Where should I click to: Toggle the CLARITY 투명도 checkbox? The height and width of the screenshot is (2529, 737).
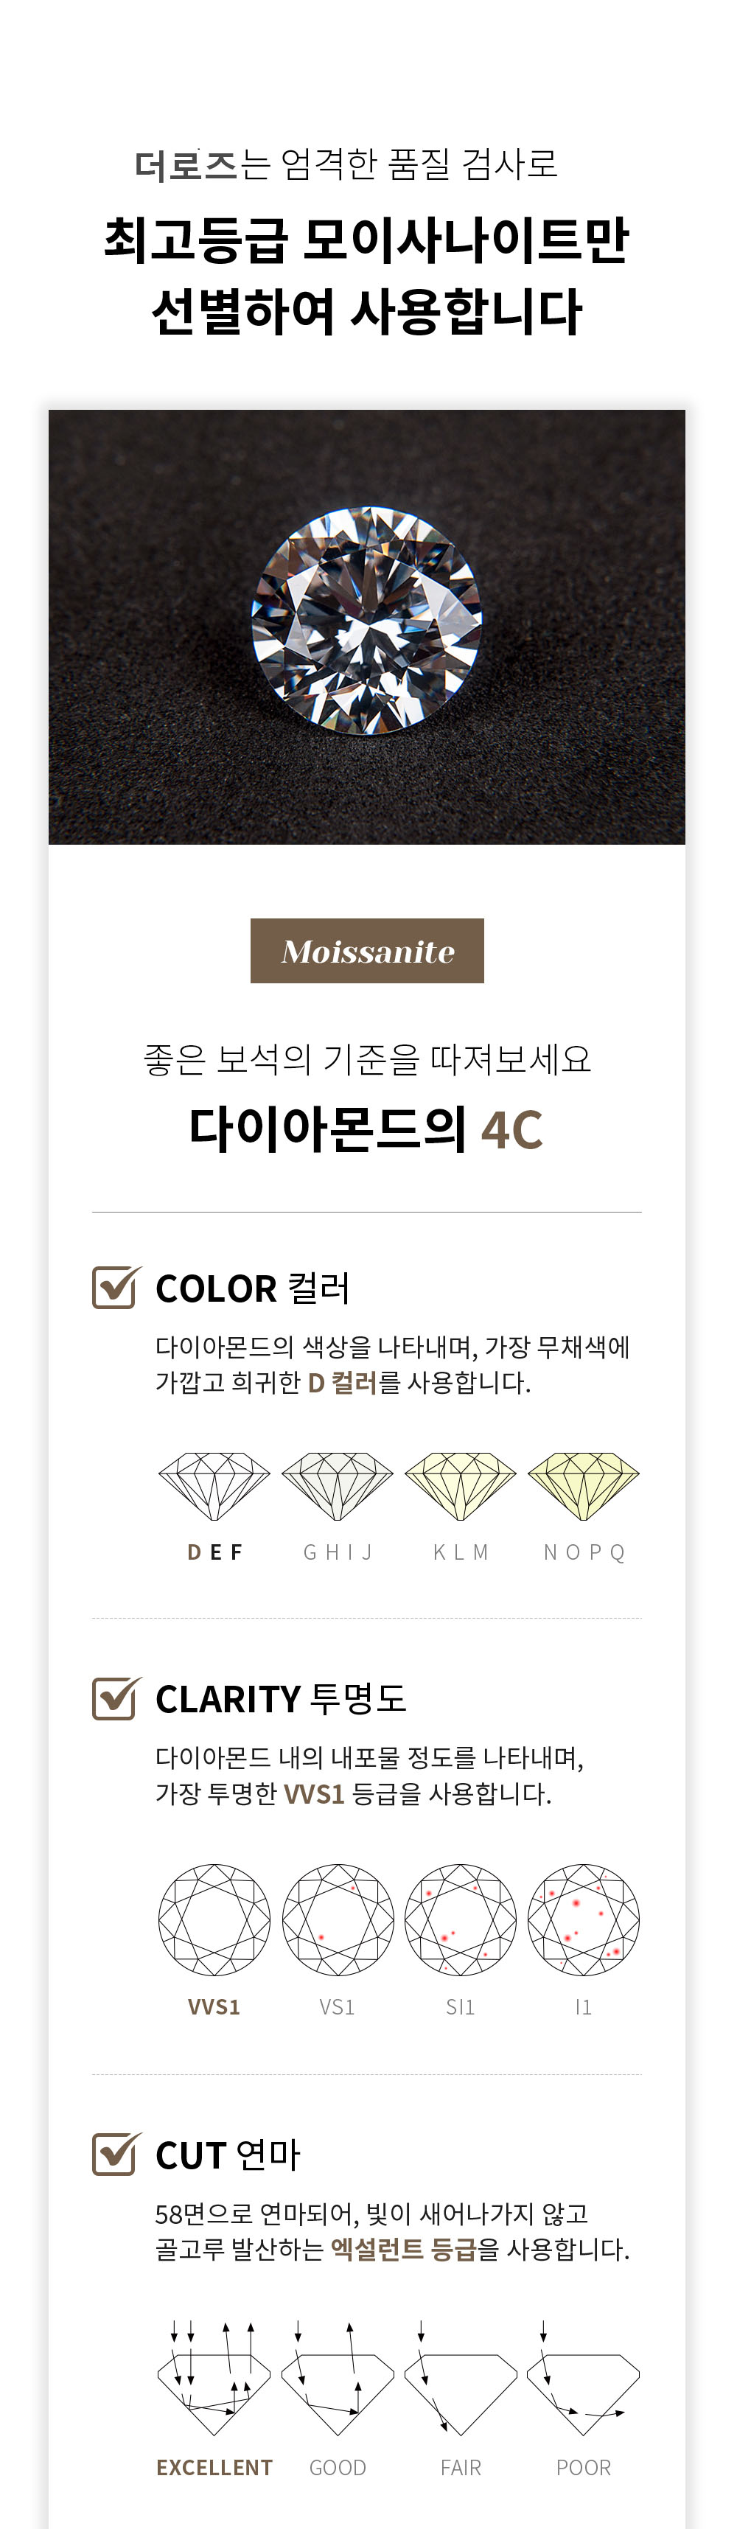pos(115,1698)
